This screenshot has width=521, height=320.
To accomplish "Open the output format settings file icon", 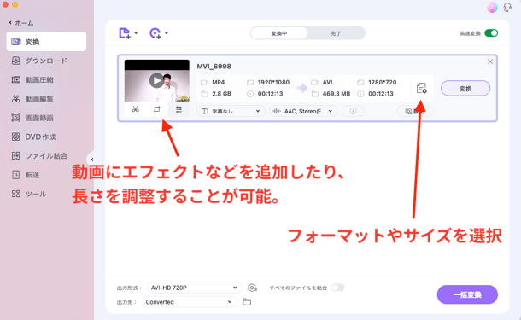I will (422, 88).
